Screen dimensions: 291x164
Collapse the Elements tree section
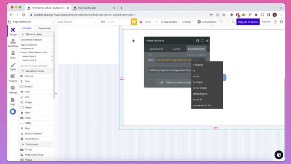point(23,34)
